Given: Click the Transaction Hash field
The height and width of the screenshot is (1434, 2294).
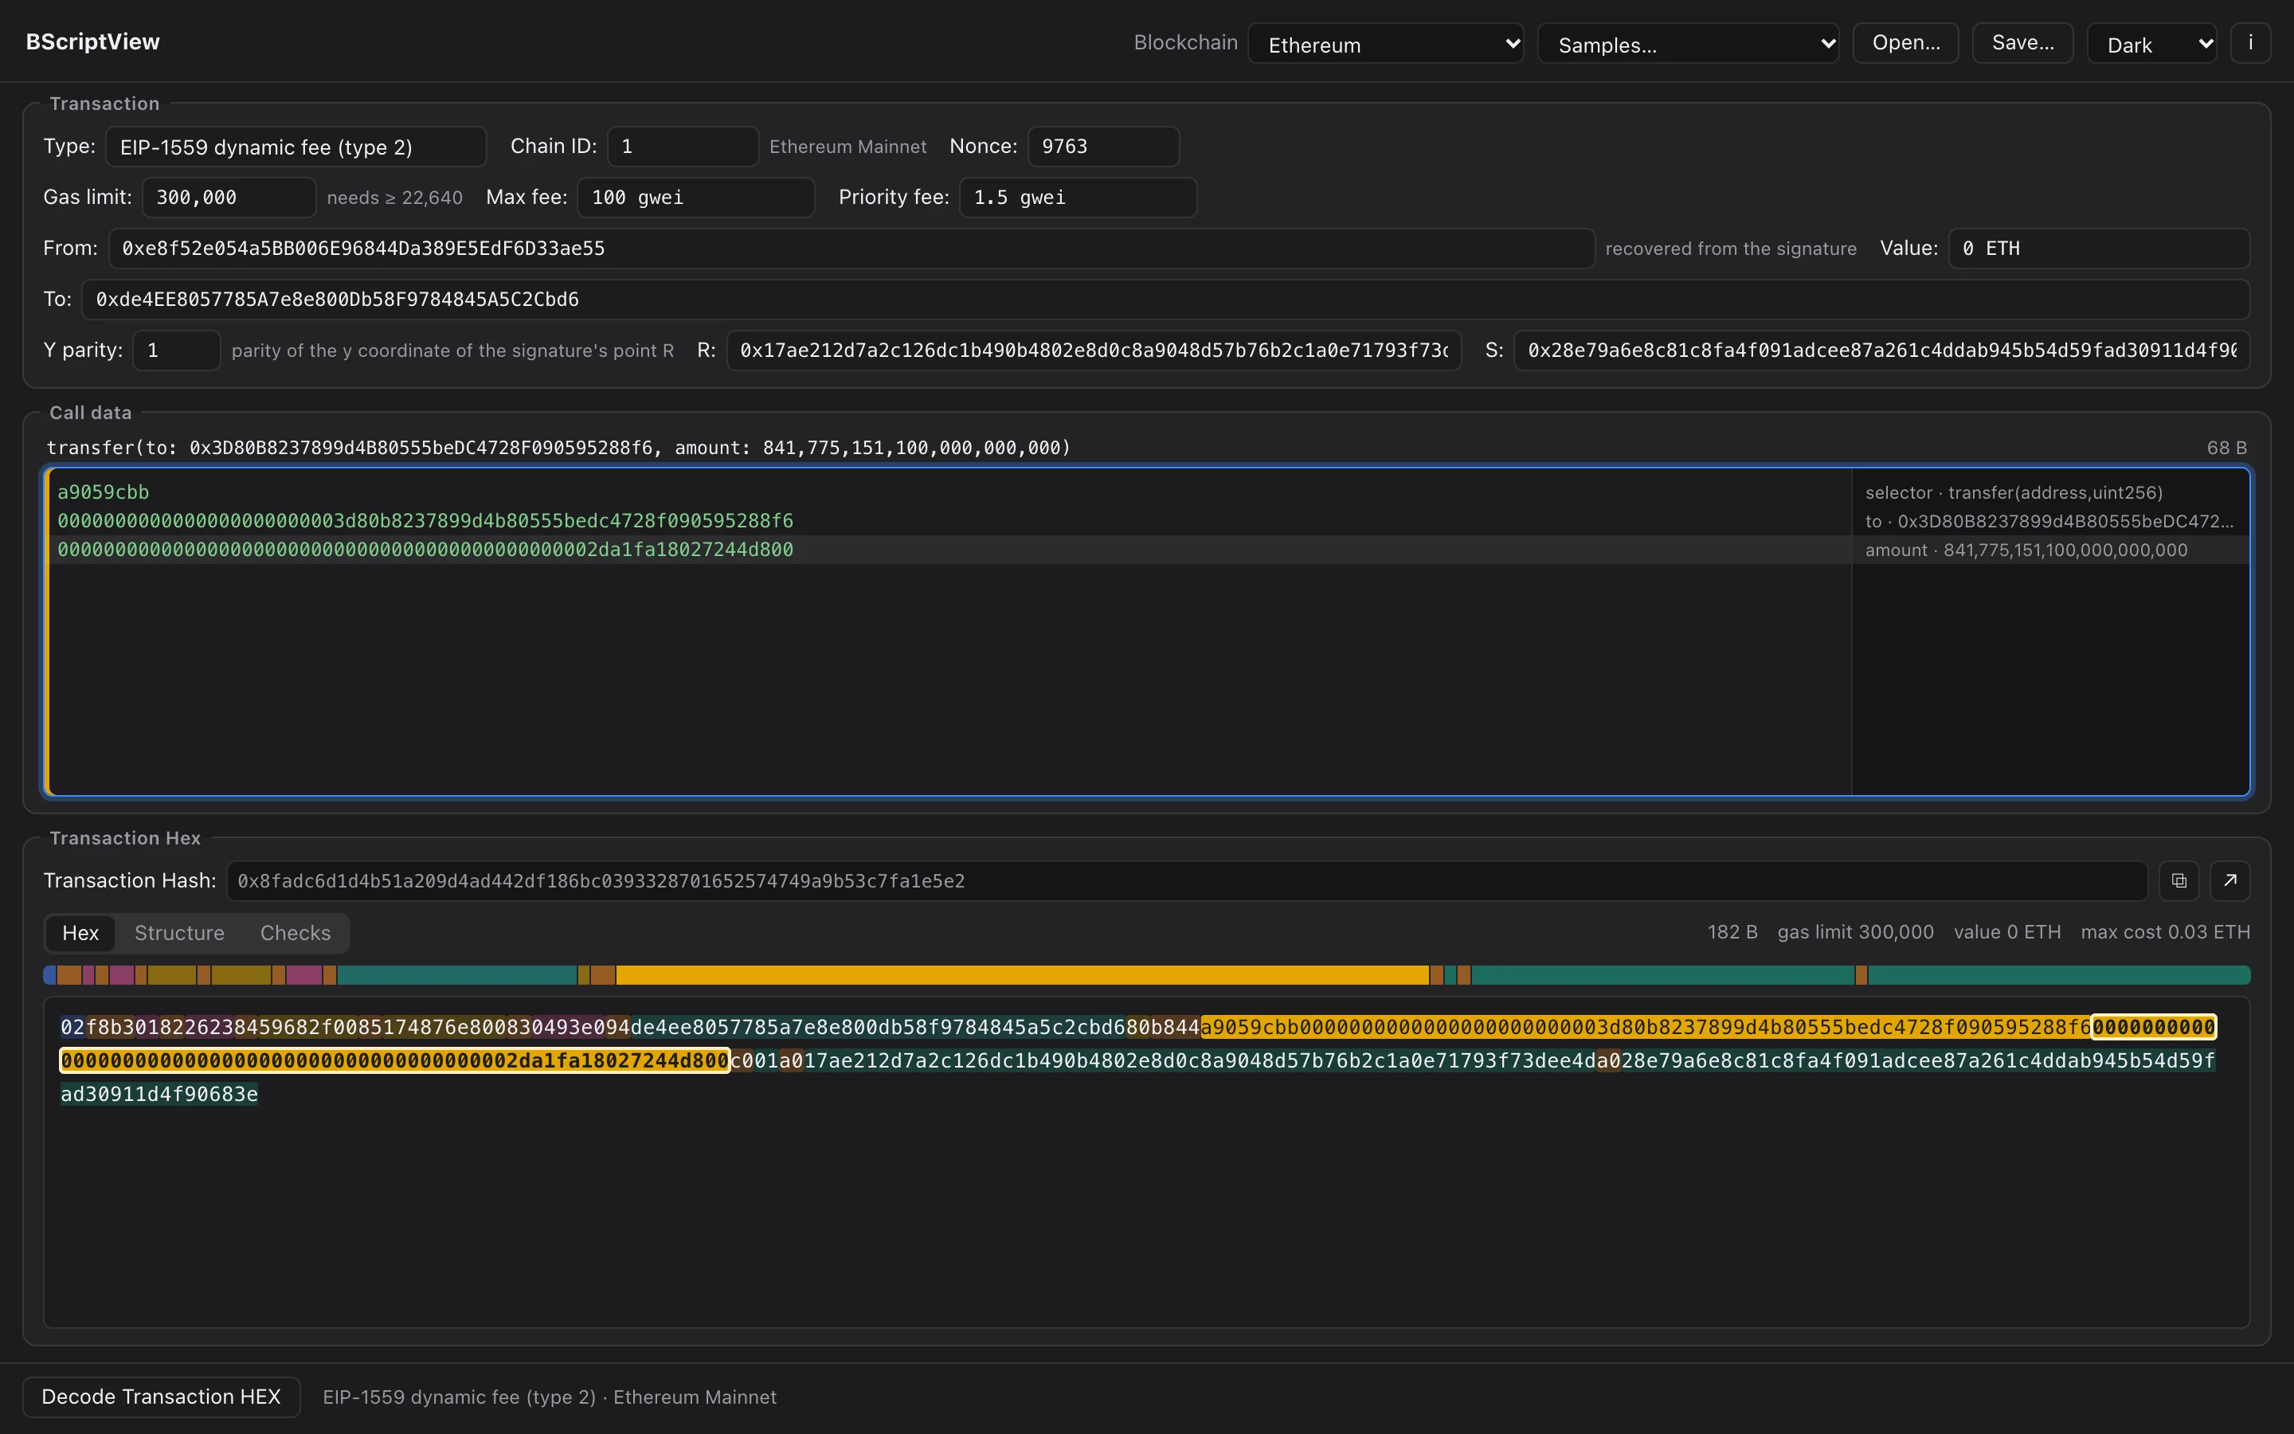Looking at the screenshot, I should pos(1186,881).
